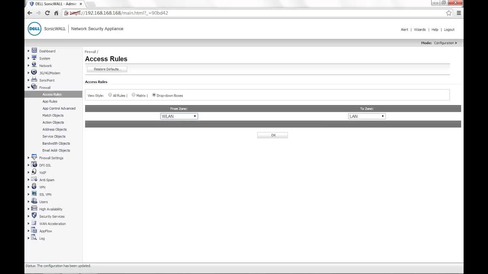Screen dimensions: 488x274
Task: Click the browser home icon
Action: 56,13
